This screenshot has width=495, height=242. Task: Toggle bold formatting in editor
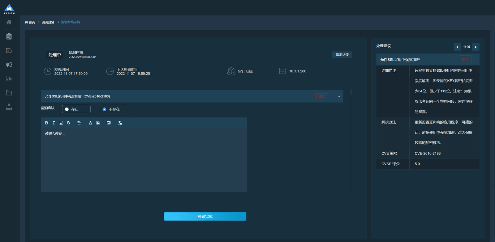(x=46, y=123)
